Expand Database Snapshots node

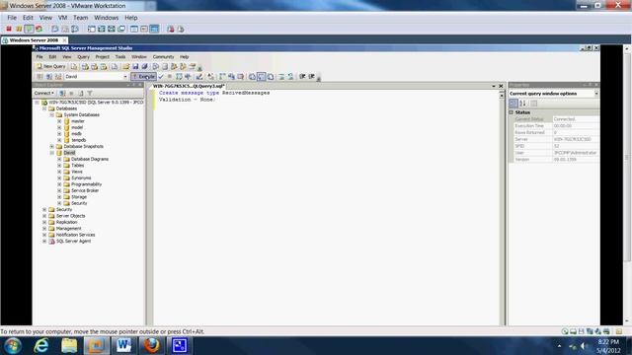(52, 147)
